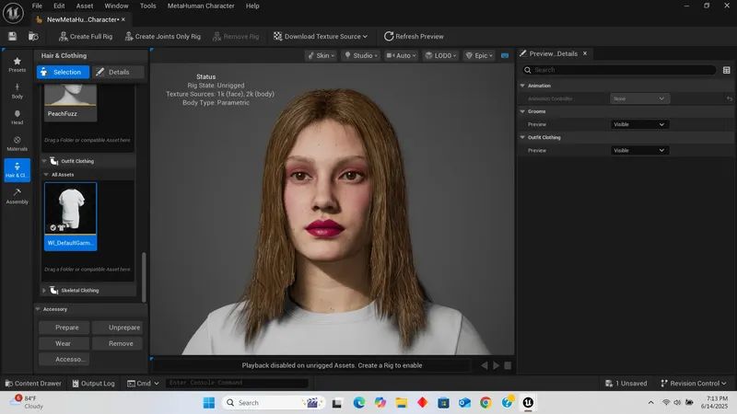Play the preview animation

496,365
